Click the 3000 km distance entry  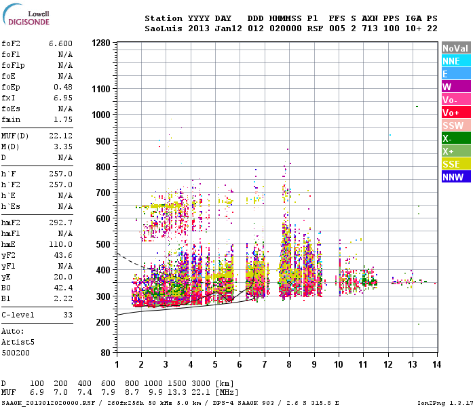click(201, 384)
